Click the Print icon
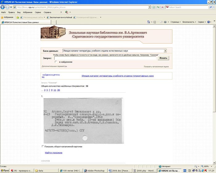Screen dimensions: 216x173 point(165,22)
